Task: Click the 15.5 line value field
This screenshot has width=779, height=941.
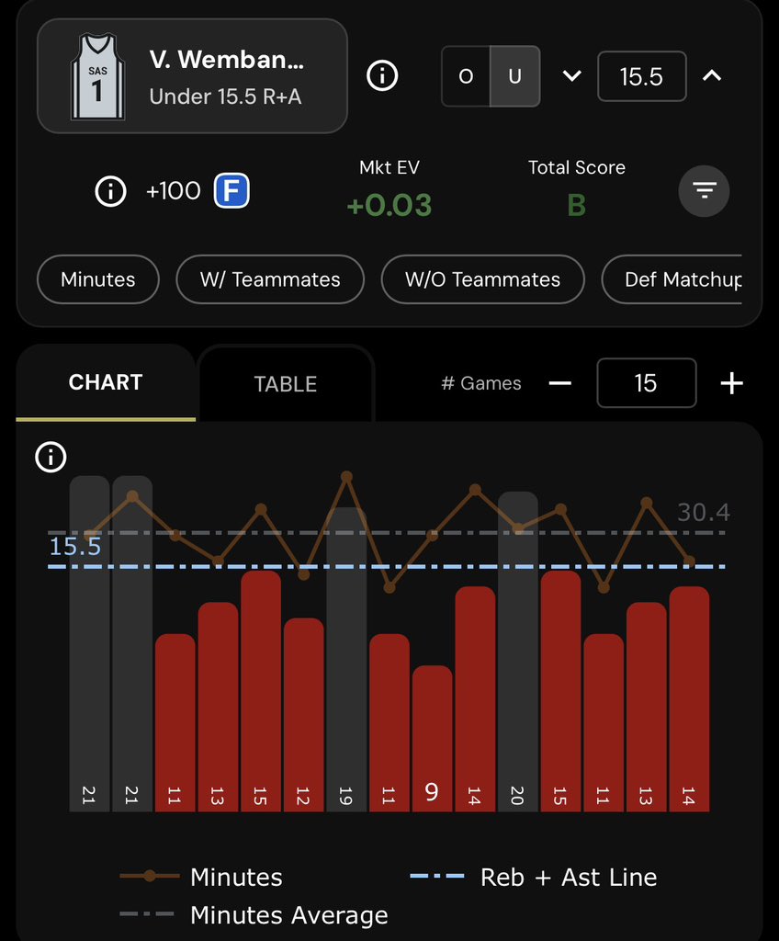Action: pos(641,76)
